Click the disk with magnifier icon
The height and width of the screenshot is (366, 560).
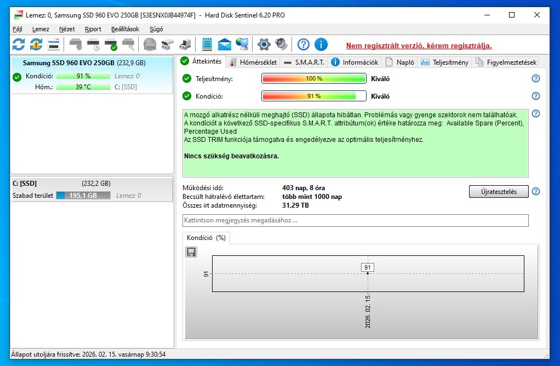[128, 44]
